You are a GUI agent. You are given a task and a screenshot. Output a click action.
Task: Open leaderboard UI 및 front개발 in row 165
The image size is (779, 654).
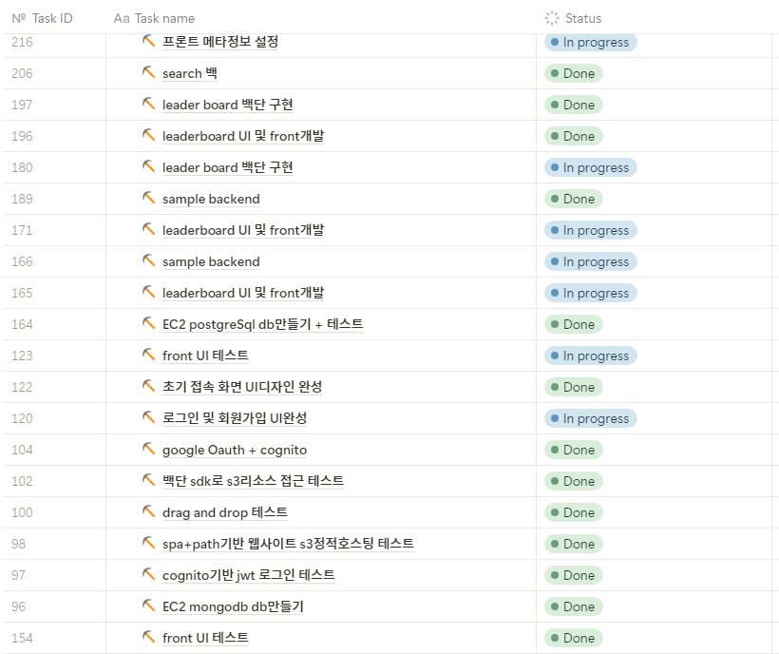(x=243, y=293)
